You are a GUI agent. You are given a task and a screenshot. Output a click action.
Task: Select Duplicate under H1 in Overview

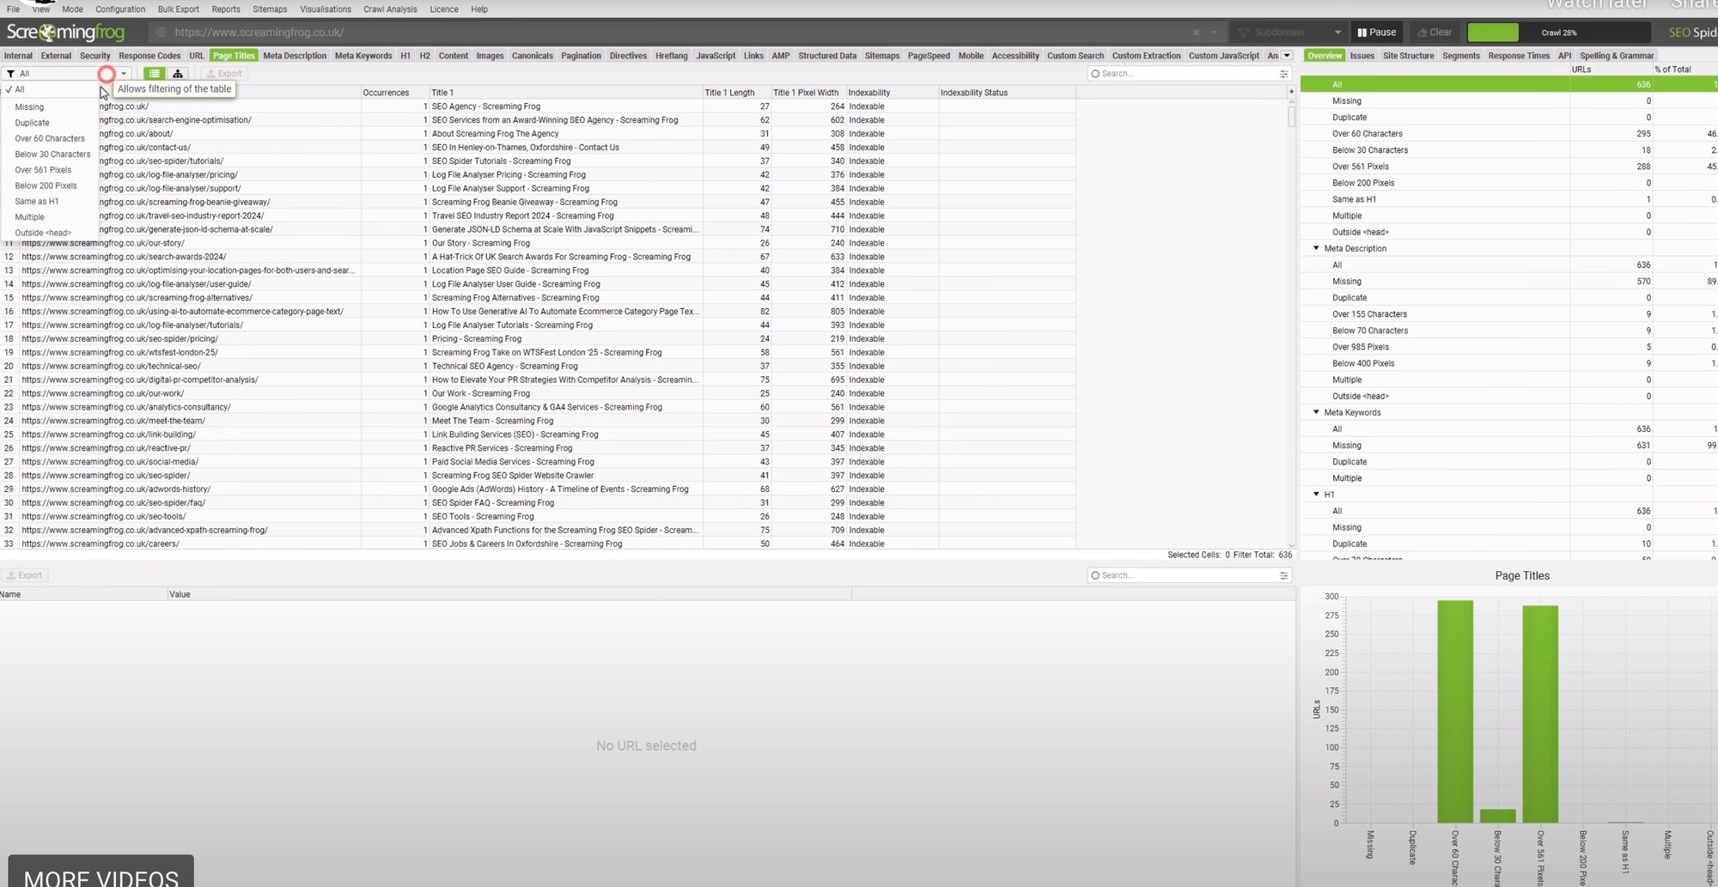coord(1508,544)
